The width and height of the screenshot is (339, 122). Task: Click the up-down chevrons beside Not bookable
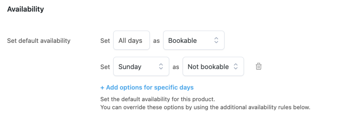(x=236, y=66)
